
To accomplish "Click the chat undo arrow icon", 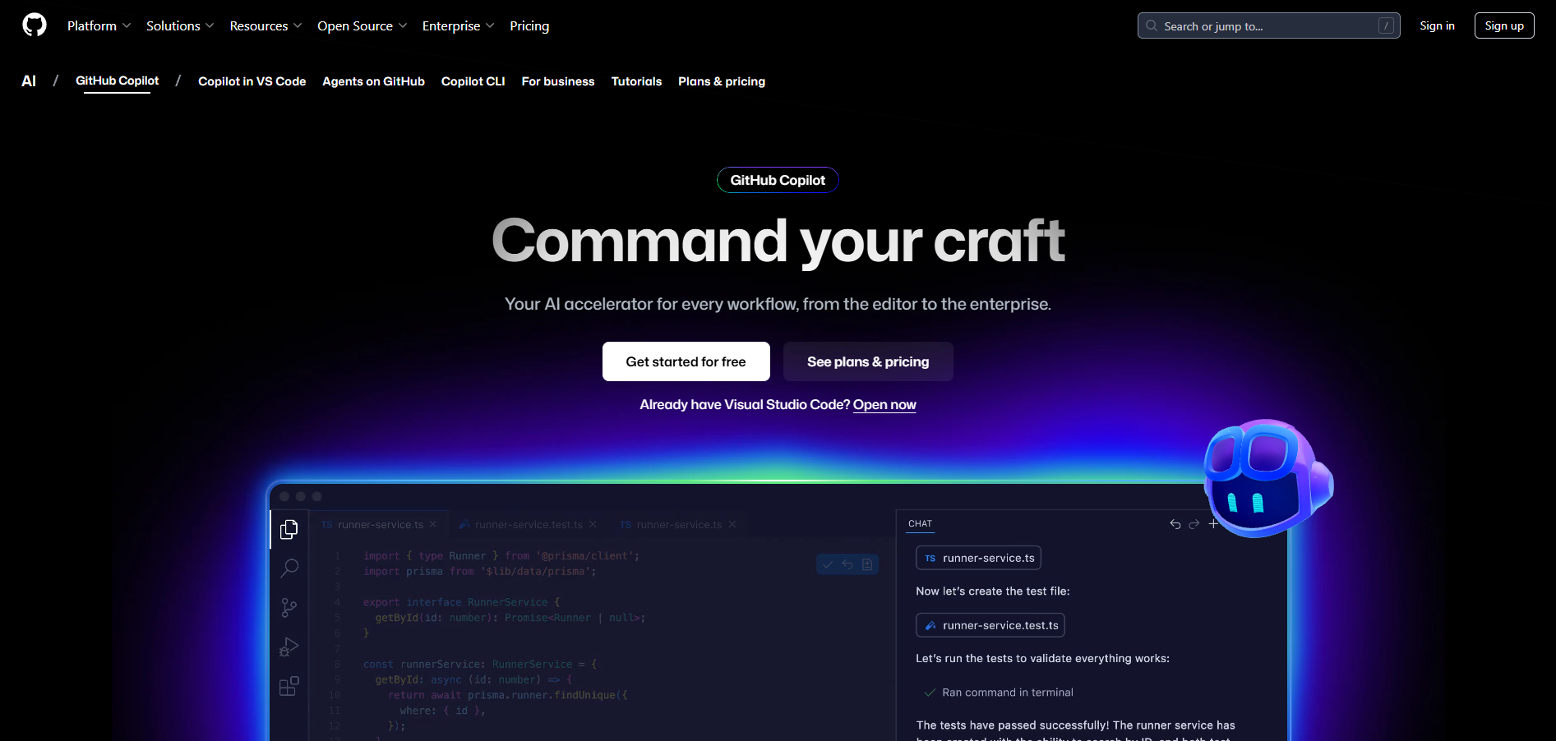I will (x=1175, y=524).
